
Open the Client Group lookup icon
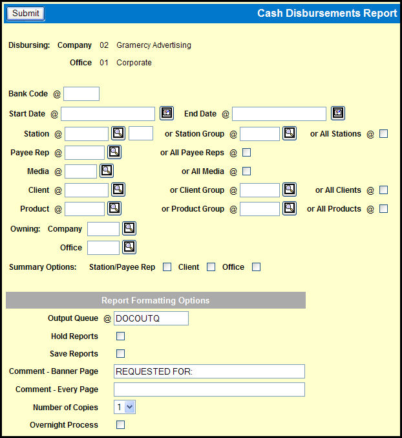click(289, 190)
